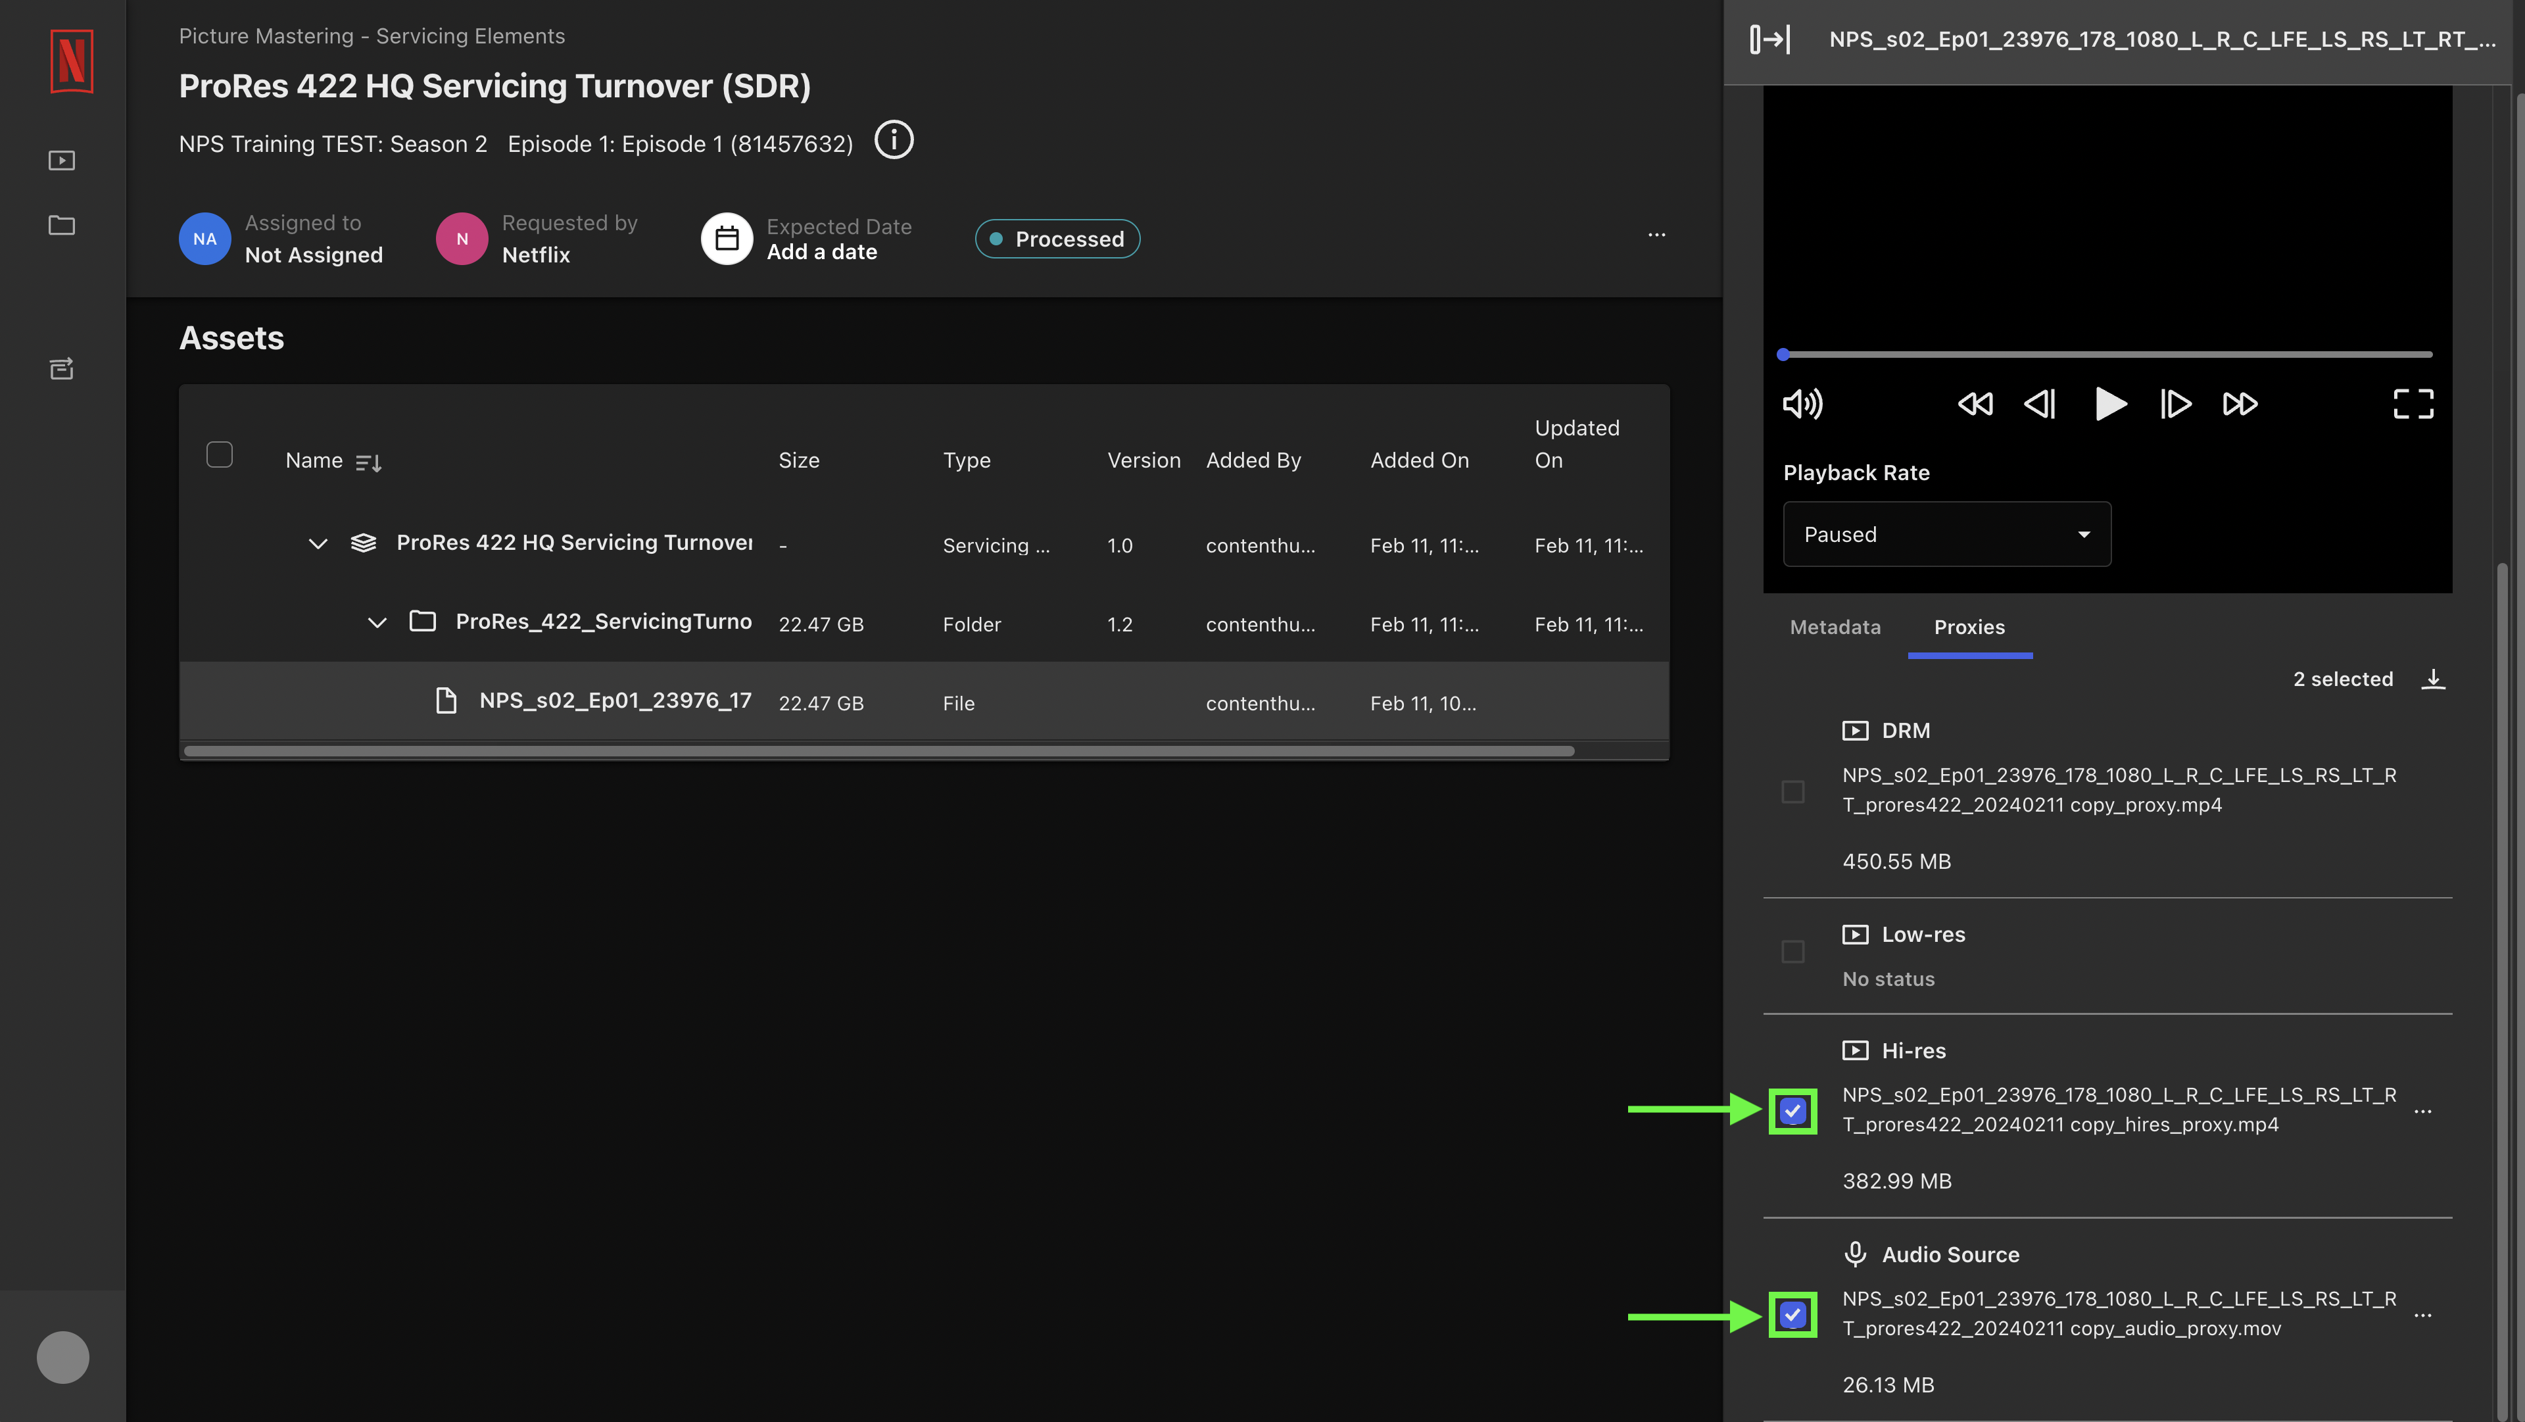
Task: Click the folder icon of ProRes_422_ServicingTurno row
Action: pos(422,621)
